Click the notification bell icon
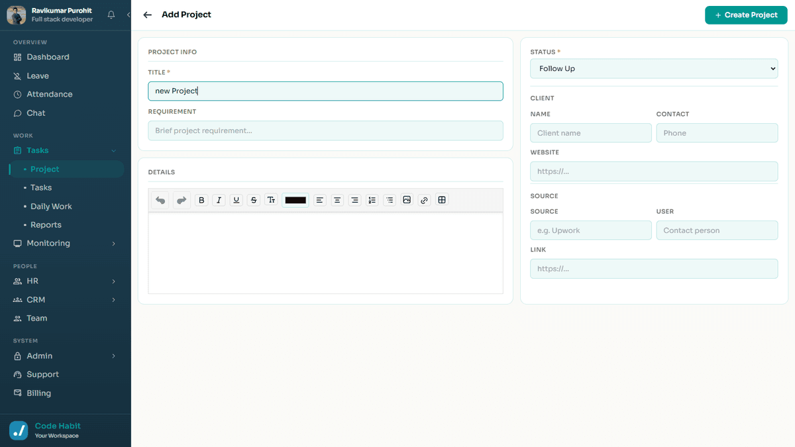 click(111, 15)
